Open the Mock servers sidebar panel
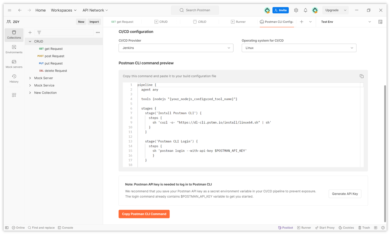The height and width of the screenshot is (234, 390). [14, 64]
